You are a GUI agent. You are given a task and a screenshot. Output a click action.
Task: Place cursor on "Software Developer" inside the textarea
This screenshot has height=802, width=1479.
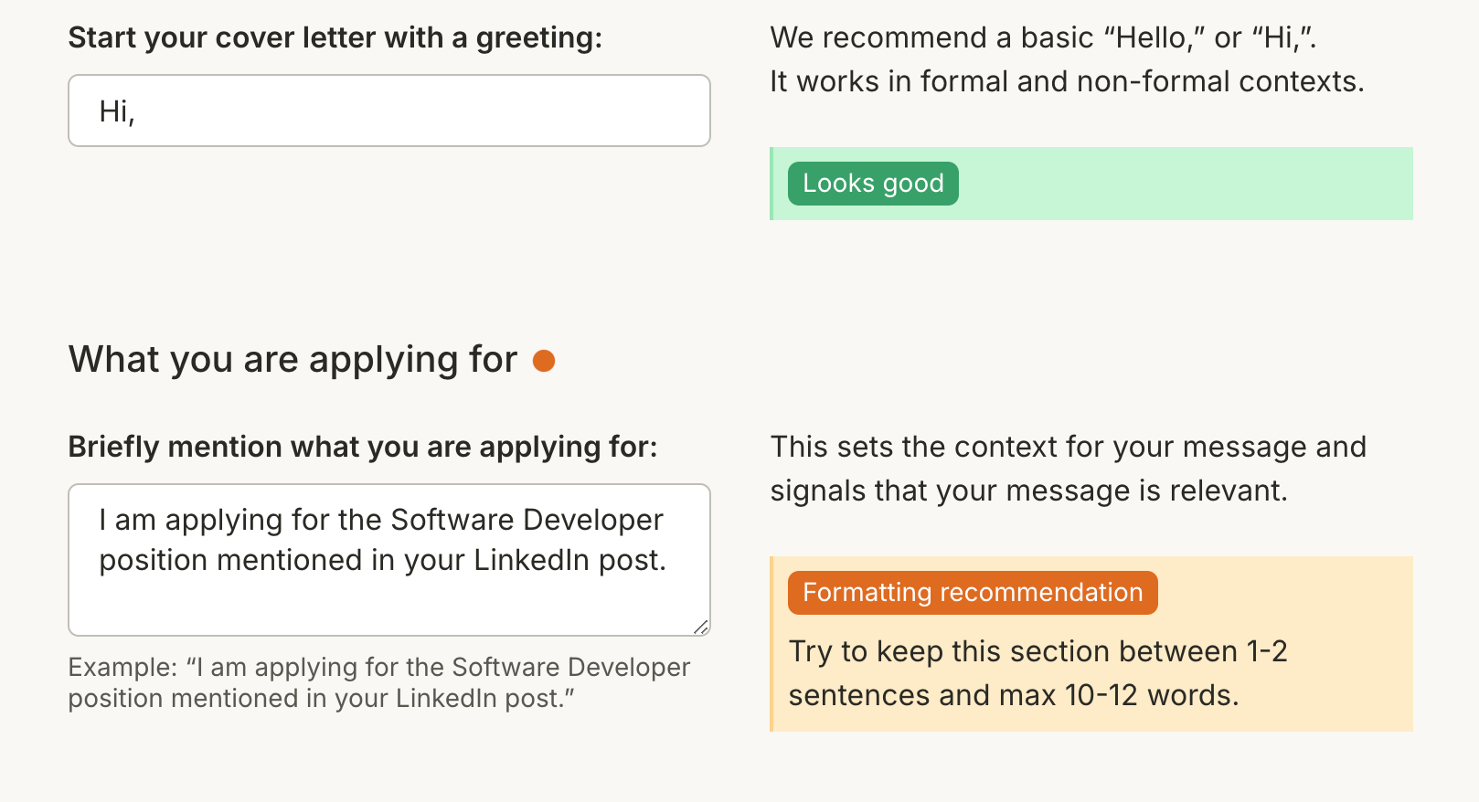[527, 520]
